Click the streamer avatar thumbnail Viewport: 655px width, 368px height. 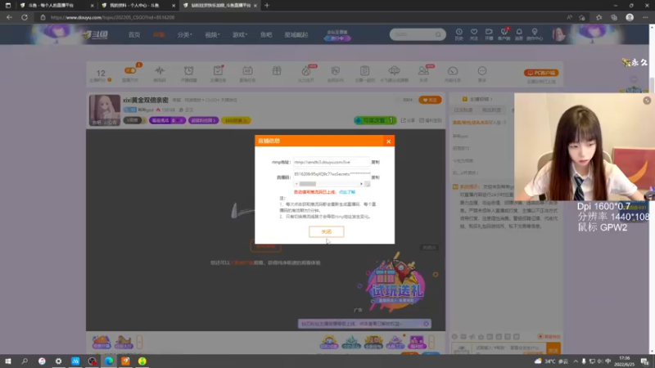click(105, 110)
